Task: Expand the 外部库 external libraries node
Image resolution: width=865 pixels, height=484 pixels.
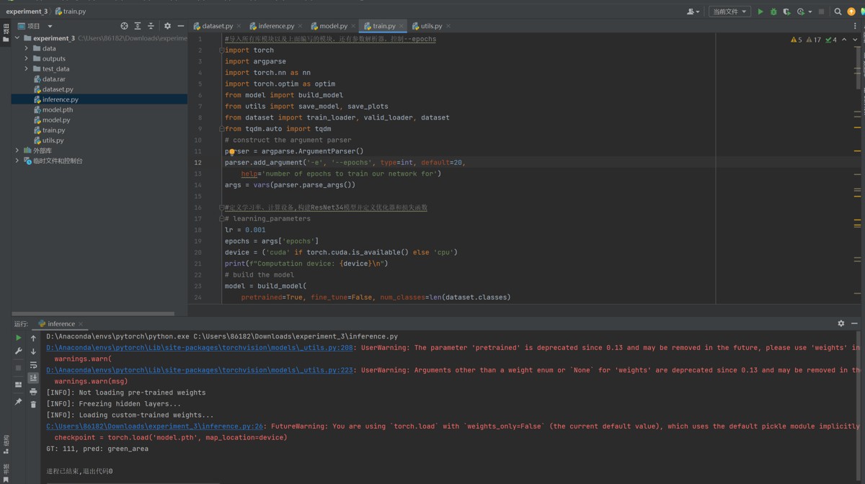Action: tap(17, 151)
